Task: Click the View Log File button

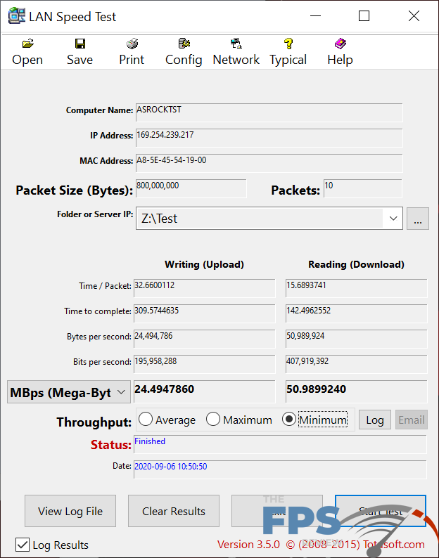Action: coord(70,511)
